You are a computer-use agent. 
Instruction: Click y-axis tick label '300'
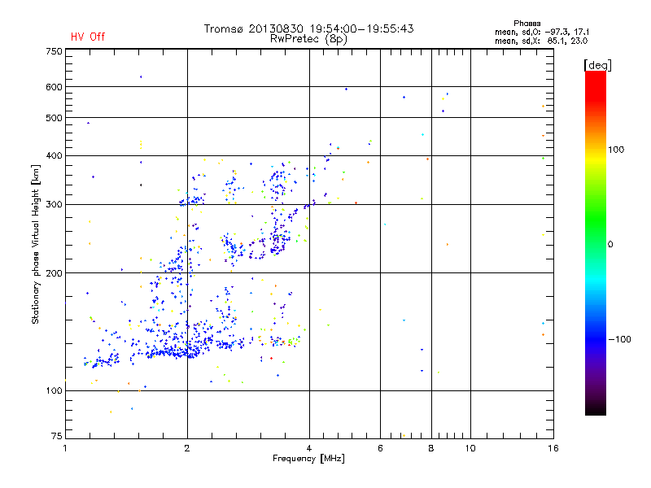coord(54,205)
